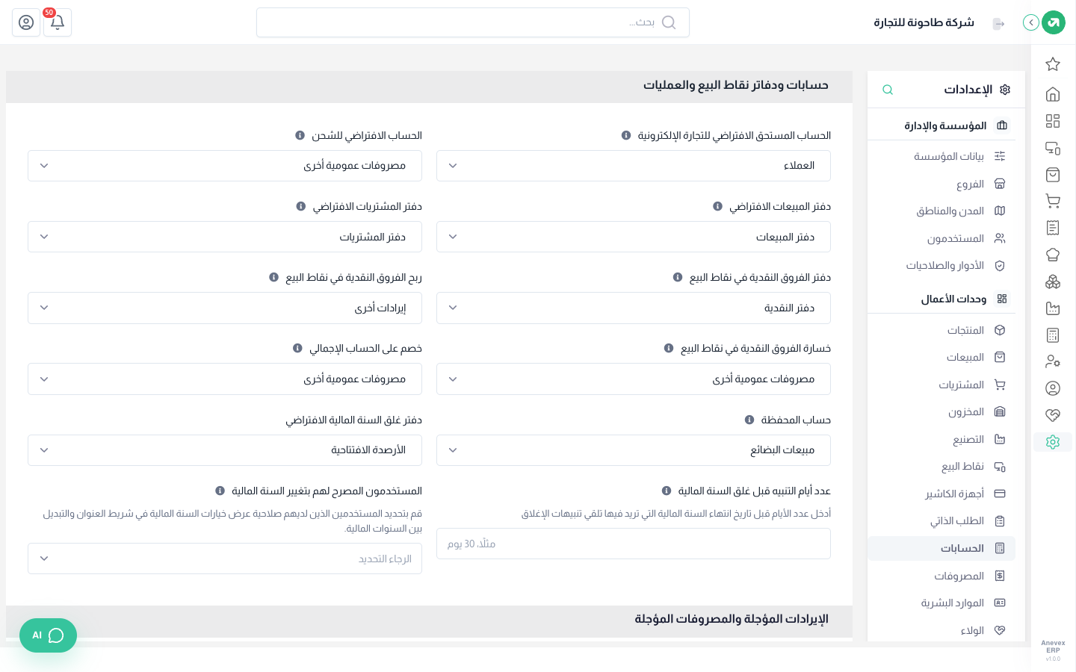1076x672 pixels.
Task: Click the favorites star icon in the right rail
Action: pos(1053,64)
